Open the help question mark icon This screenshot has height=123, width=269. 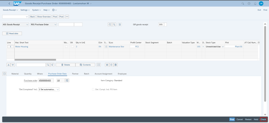249,3
